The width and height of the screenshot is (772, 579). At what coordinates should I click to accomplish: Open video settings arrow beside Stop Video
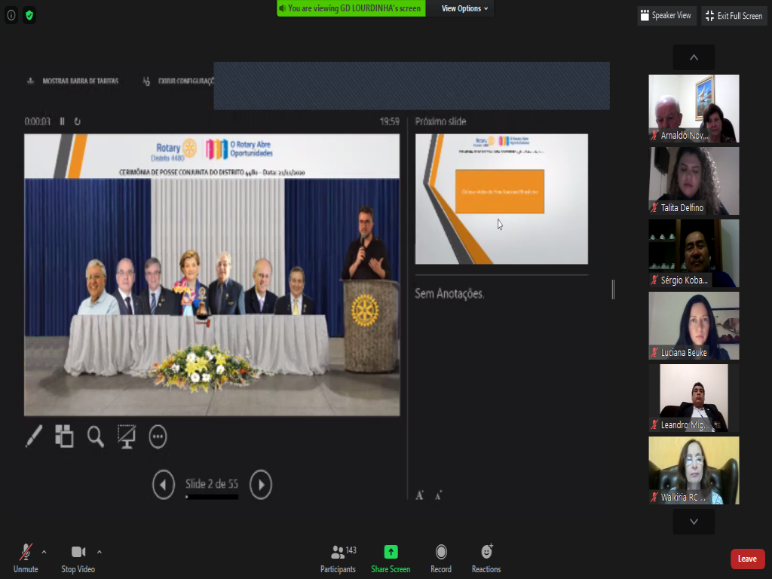pyautogui.click(x=100, y=552)
